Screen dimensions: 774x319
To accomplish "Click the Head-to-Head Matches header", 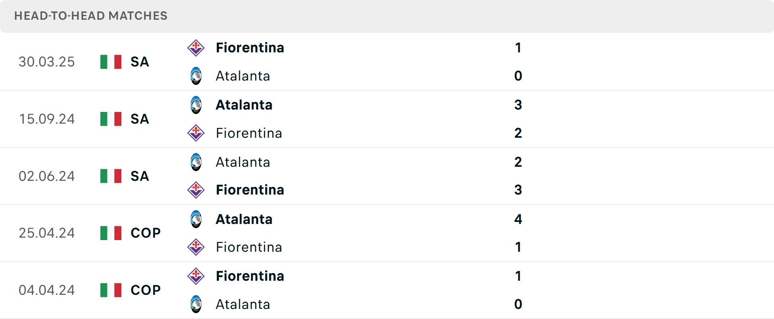I will (x=91, y=16).
